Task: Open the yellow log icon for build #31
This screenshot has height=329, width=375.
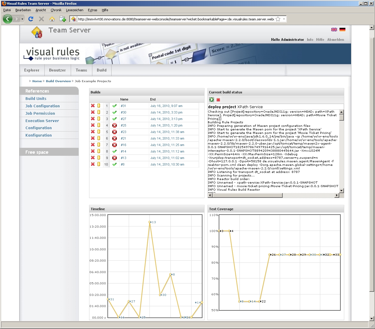Action: (99, 106)
